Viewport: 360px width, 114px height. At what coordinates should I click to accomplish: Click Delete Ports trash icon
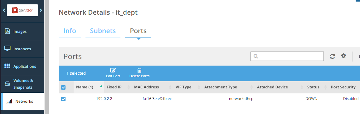tap(139, 70)
